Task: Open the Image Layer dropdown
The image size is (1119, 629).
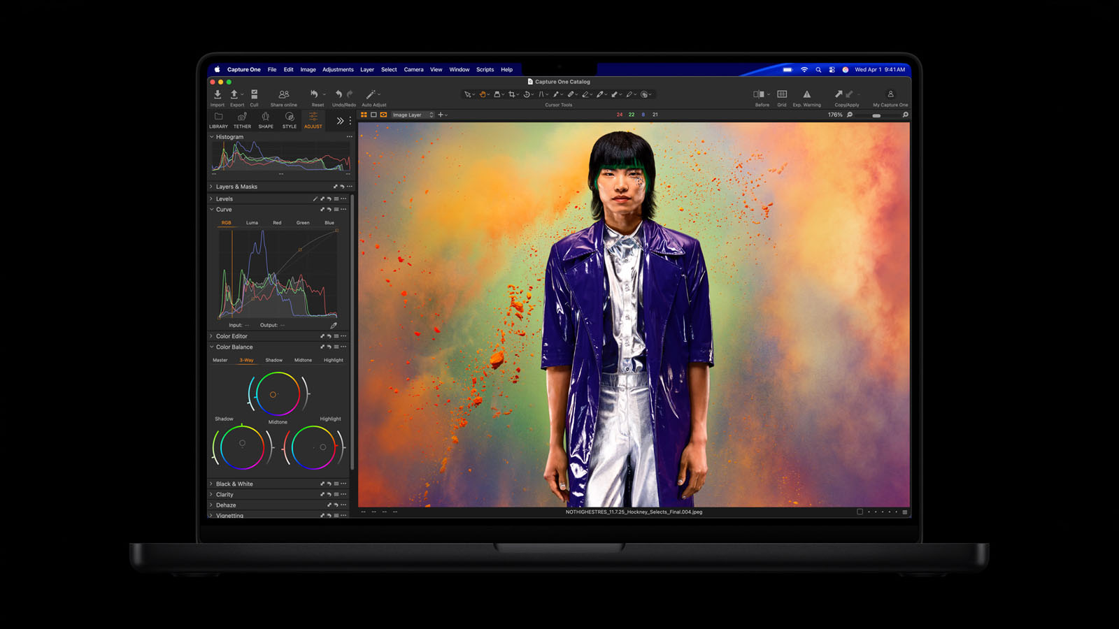Action: coord(413,115)
